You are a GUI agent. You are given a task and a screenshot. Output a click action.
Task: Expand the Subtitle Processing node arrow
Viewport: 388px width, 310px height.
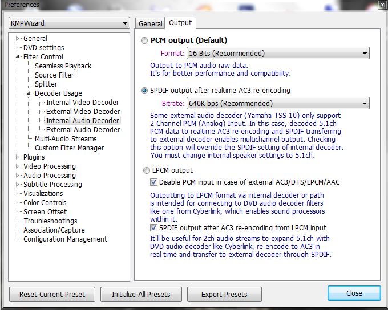[17, 185]
